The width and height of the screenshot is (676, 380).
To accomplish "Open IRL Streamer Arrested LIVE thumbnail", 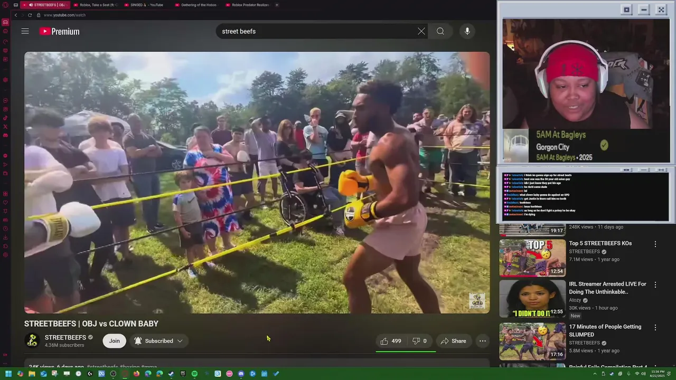I will click(x=532, y=299).
